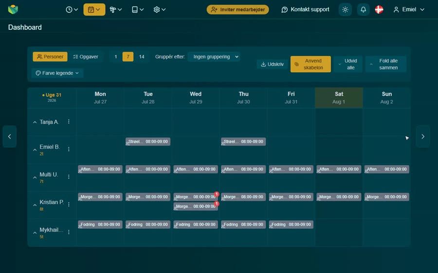Select the 1-day view

click(116, 57)
